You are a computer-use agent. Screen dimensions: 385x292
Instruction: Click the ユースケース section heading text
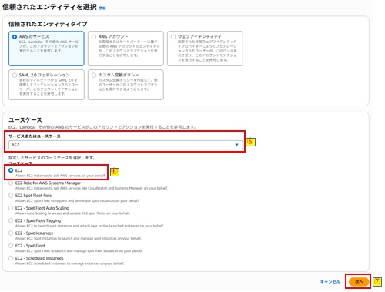tap(25, 120)
